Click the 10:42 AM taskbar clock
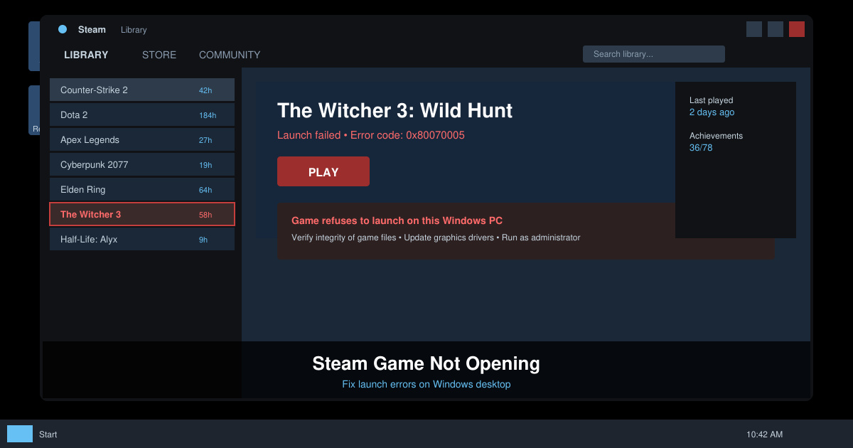The image size is (853, 448). [764, 434]
